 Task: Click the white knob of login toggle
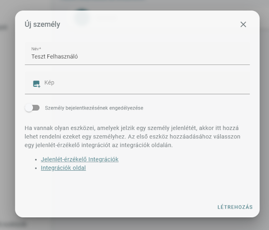(x=29, y=108)
